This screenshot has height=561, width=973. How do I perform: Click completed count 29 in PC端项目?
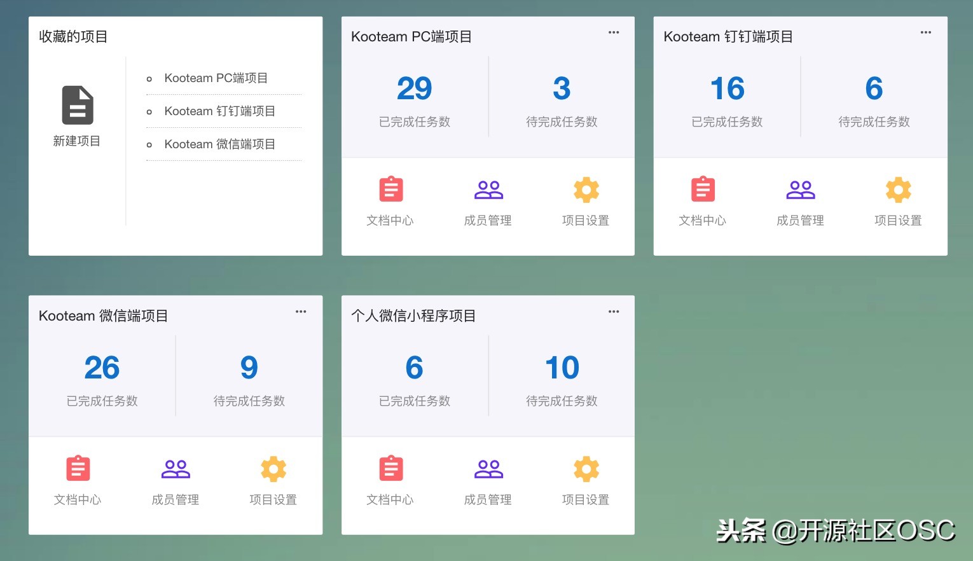point(415,88)
